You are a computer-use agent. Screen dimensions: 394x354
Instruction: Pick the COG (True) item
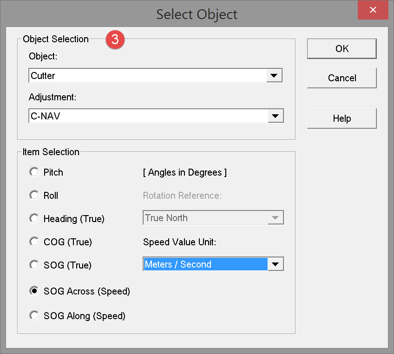tap(34, 242)
